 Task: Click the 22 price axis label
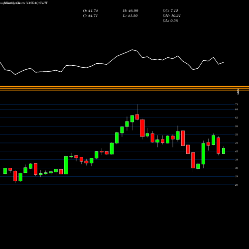237,185
